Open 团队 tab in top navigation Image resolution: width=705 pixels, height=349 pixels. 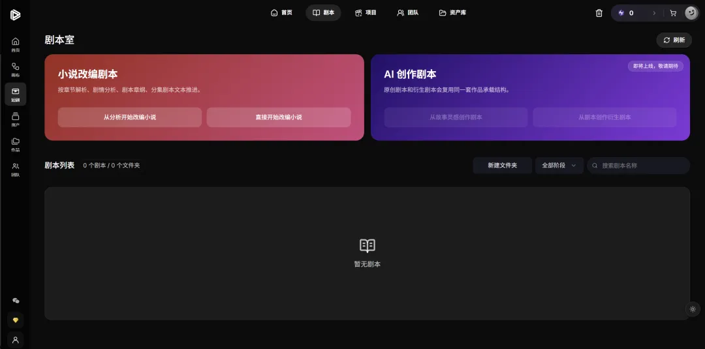[x=408, y=12]
